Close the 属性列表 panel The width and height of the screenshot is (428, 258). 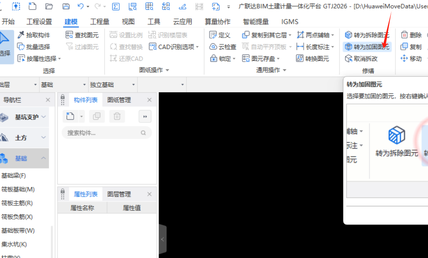click(149, 194)
